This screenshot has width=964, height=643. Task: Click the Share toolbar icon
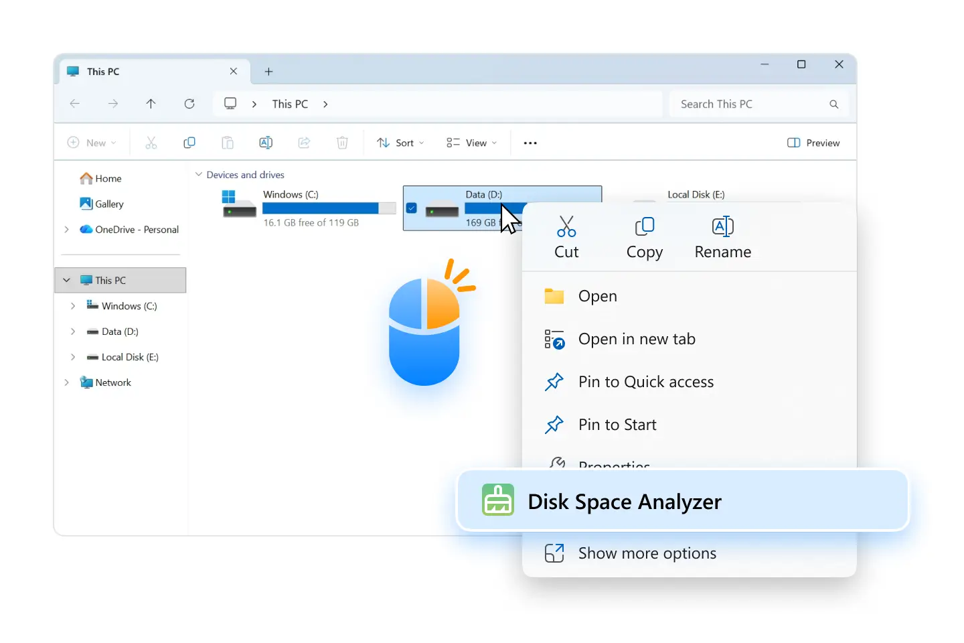(304, 142)
